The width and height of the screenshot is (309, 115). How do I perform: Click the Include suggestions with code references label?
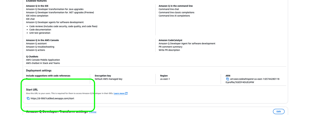48,76
